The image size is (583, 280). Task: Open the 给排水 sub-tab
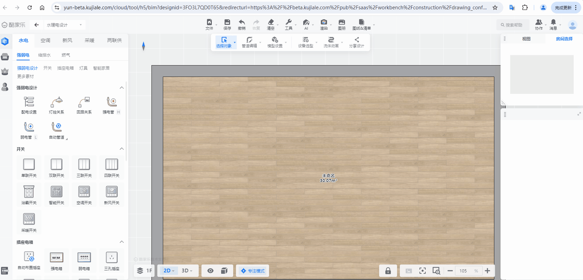click(x=44, y=55)
